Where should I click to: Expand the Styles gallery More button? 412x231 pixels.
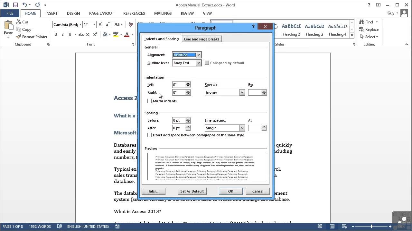[352, 35]
